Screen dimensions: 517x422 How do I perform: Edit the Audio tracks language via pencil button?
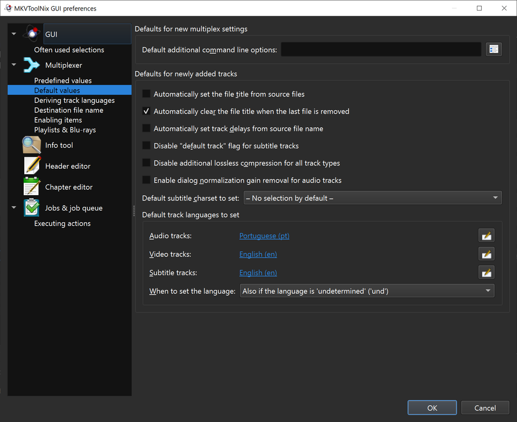486,236
